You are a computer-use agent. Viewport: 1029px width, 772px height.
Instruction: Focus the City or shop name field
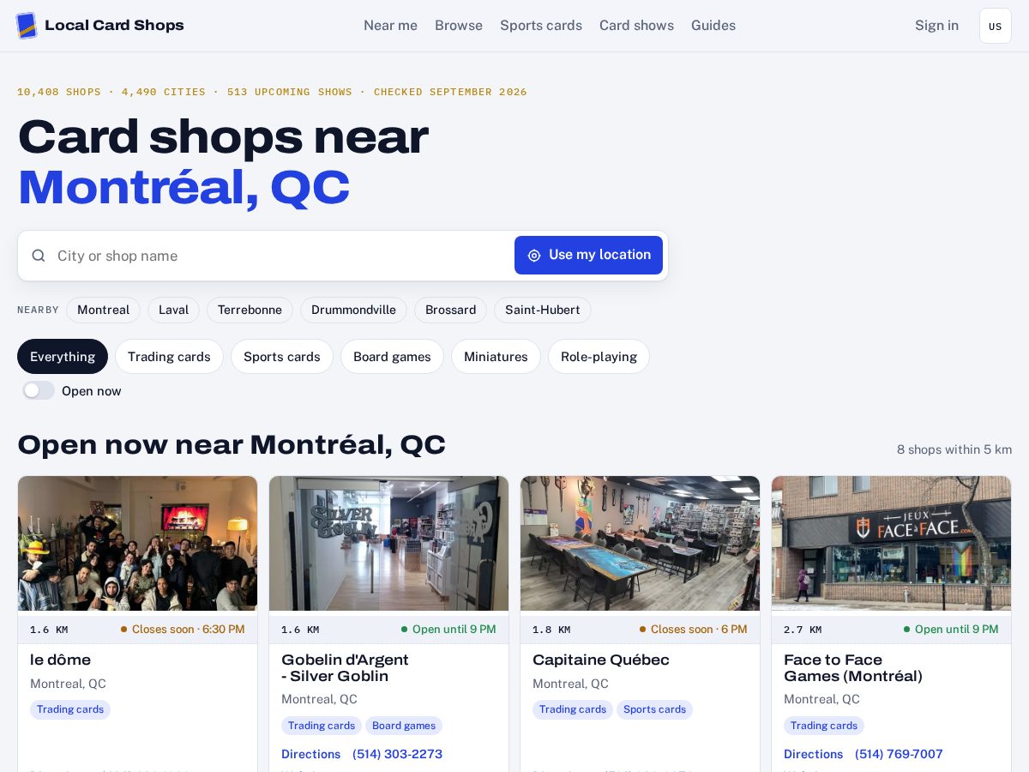coord(280,256)
